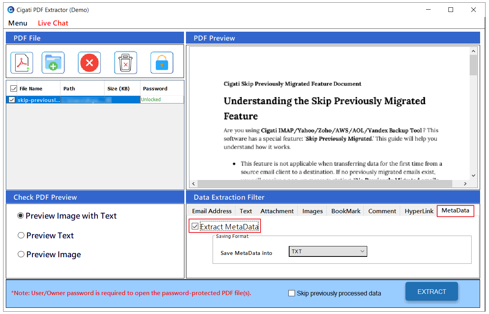Show the Comment tab
The width and height of the screenshot is (489, 314).
pyautogui.click(x=382, y=211)
